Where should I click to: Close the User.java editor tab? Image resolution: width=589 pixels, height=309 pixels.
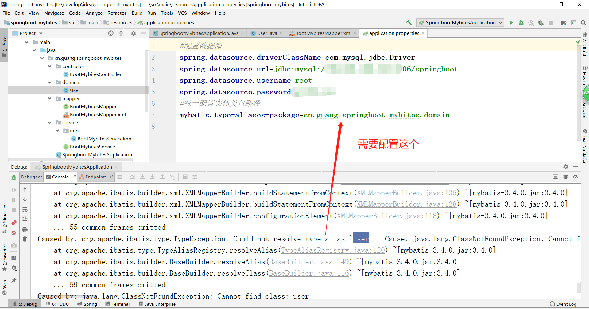point(281,33)
